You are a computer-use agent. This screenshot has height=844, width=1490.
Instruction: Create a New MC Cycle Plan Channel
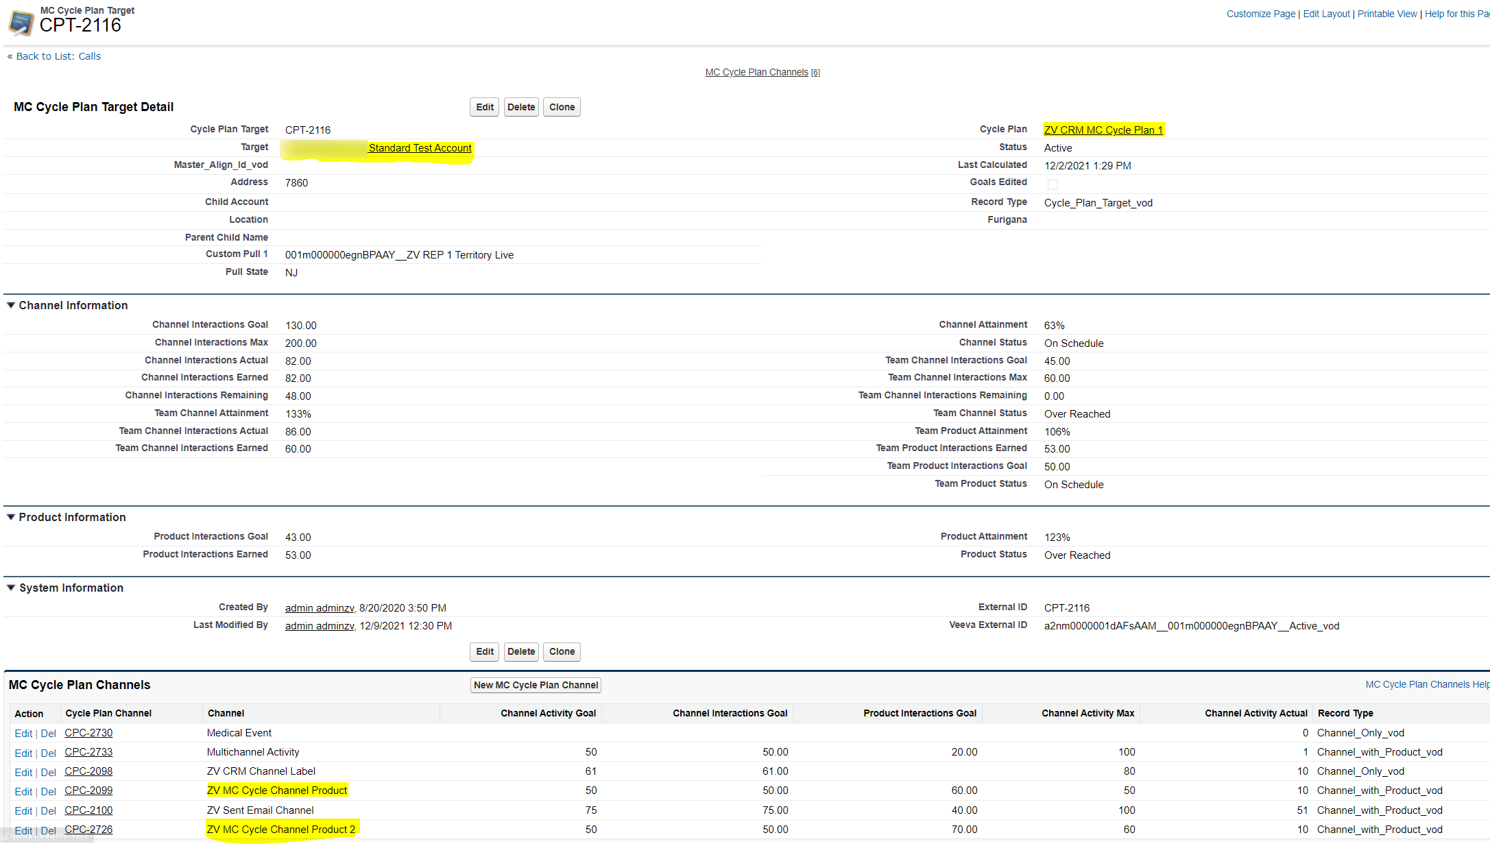(x=536, y=685)
